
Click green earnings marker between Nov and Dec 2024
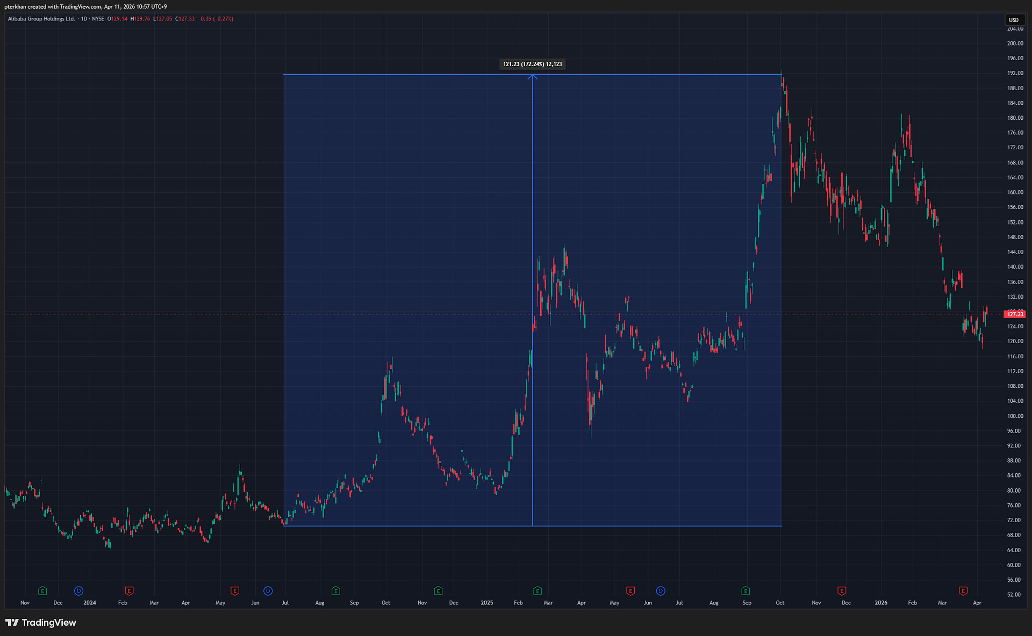(x=438, y=591)
